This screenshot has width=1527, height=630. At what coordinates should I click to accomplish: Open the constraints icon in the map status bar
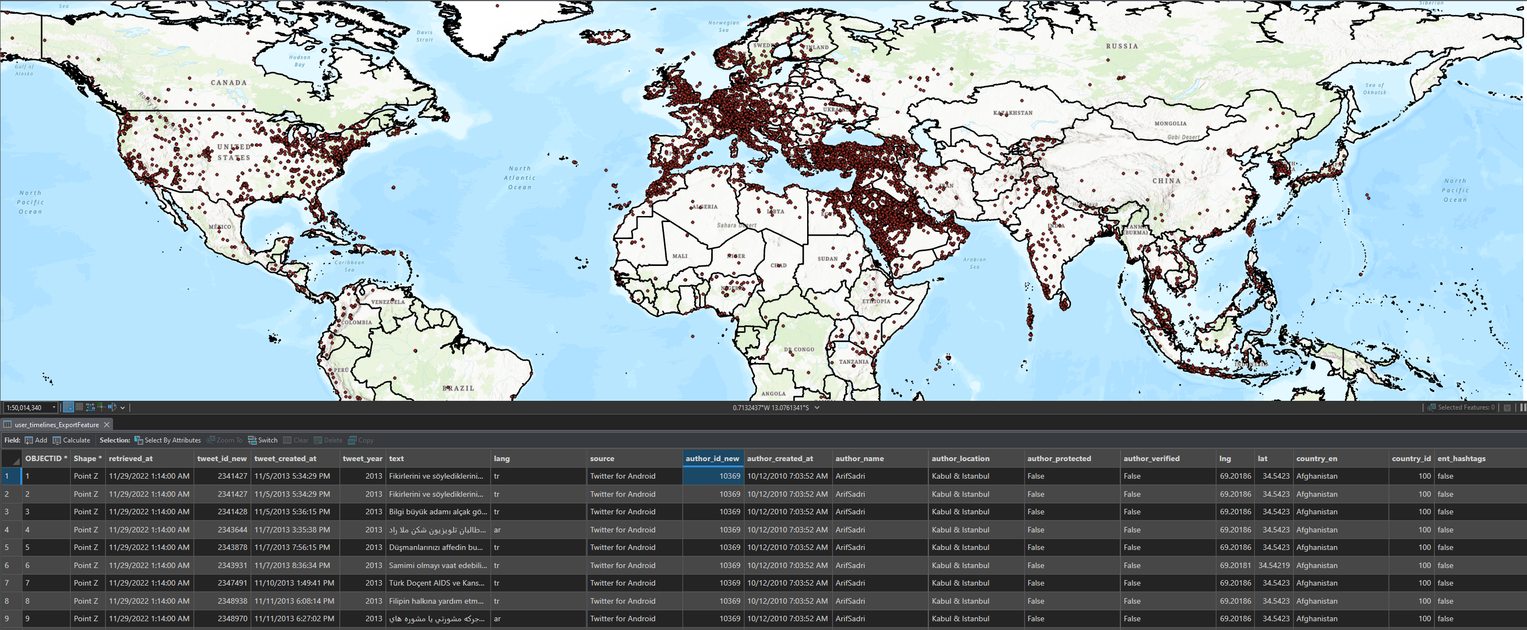click(x=91, y=407)
